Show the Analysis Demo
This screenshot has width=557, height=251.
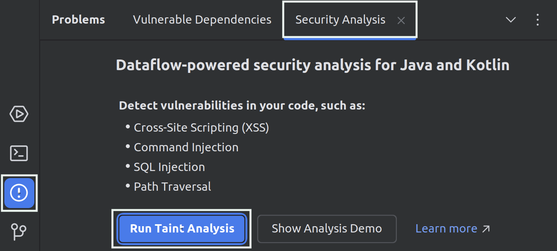pyautogui.click(x=327, y=229)
